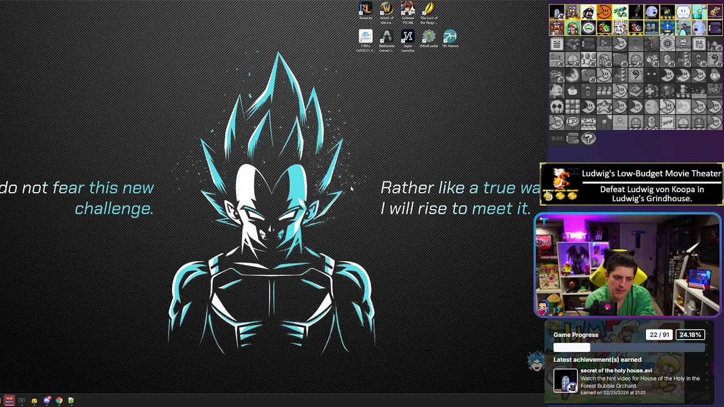
Task: Click the secret of the holy house.avi title
Action: click(x=616, y=371)
